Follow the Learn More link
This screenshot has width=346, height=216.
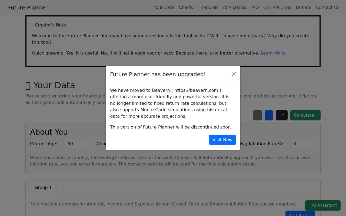[273, 53]
